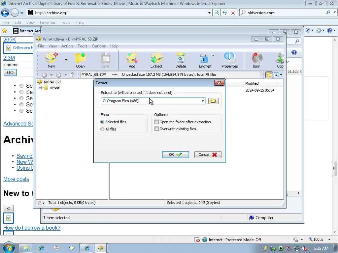The image size is (338, 253).
Task: Click the IE Favorites star icon
Action: pos(5,31)
